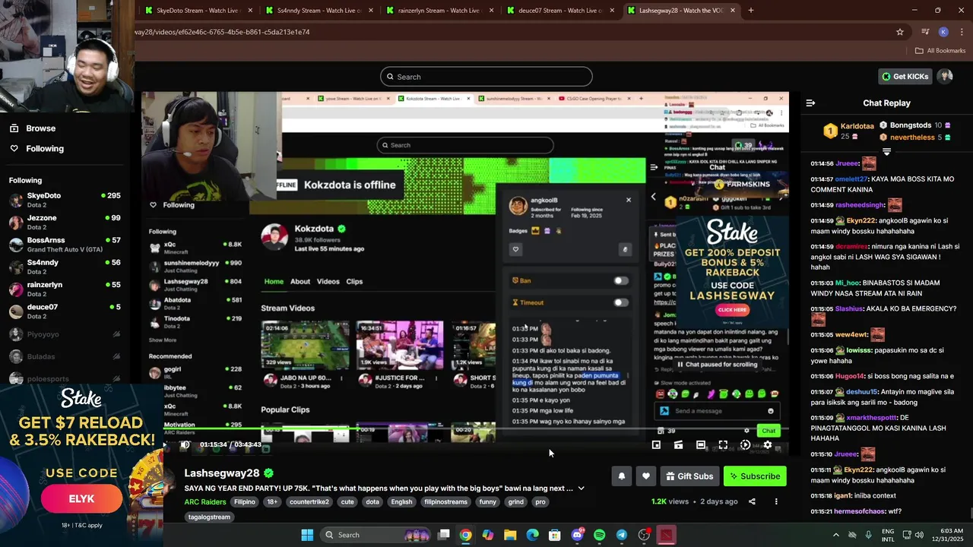Subscribe to Lashsegway28

click(755, 476)
